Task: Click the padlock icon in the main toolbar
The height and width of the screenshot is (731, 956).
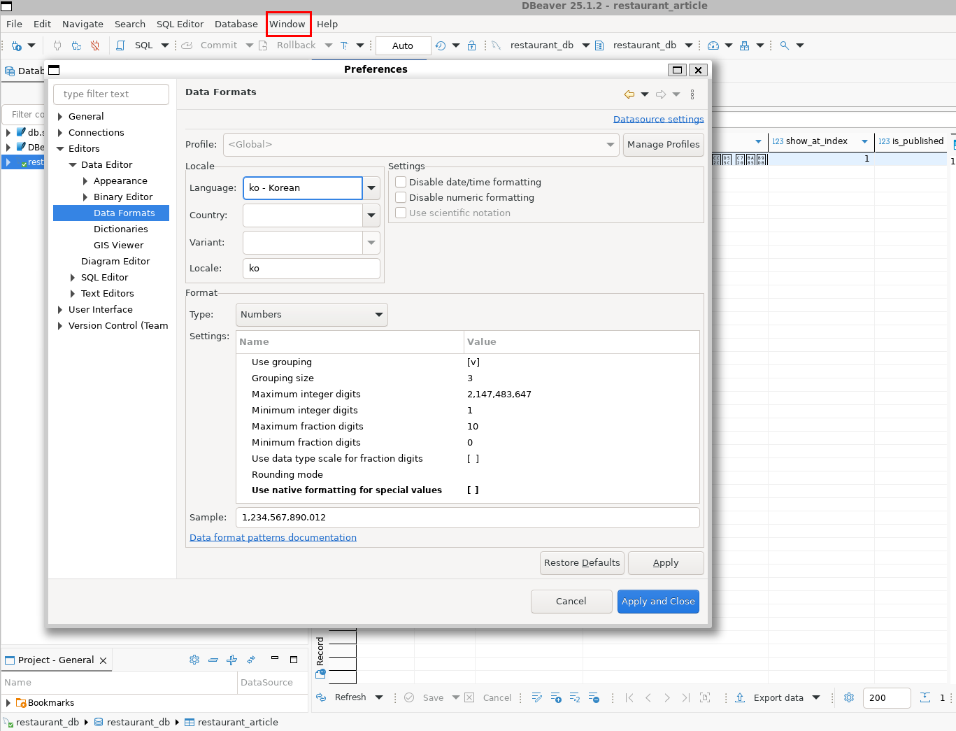Action: coord(471,45)
